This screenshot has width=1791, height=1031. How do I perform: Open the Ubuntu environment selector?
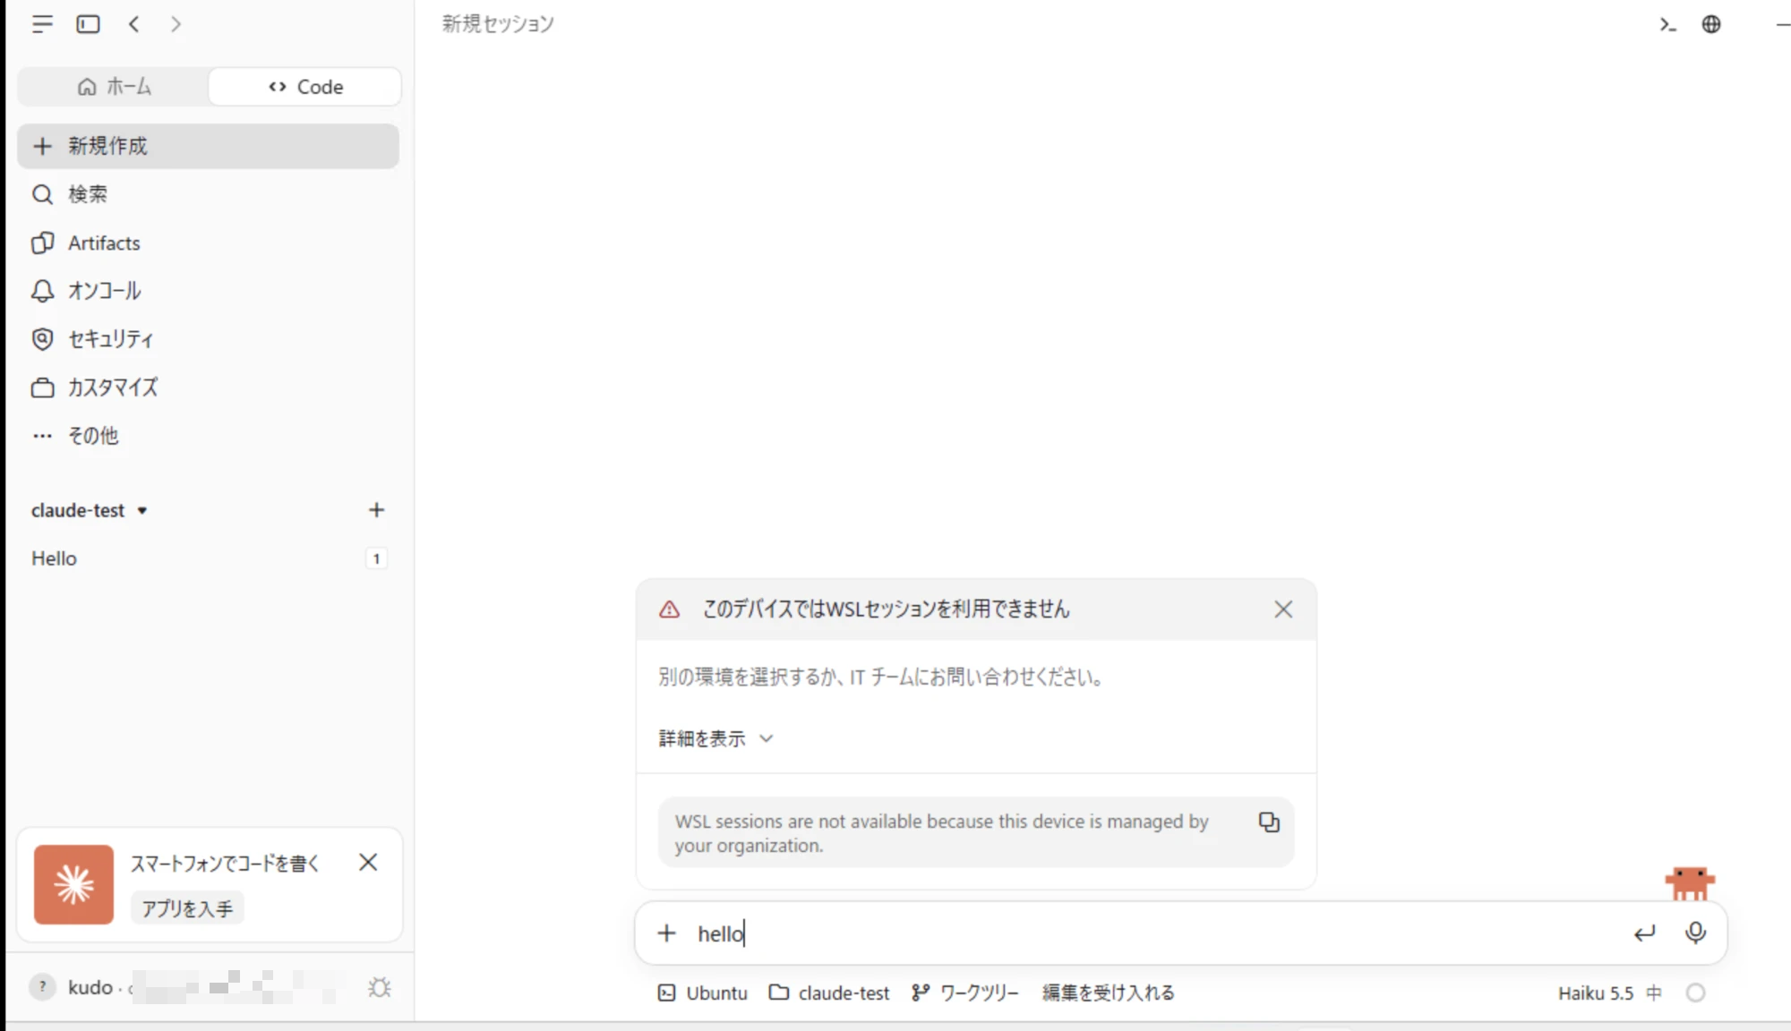[703, 993]
